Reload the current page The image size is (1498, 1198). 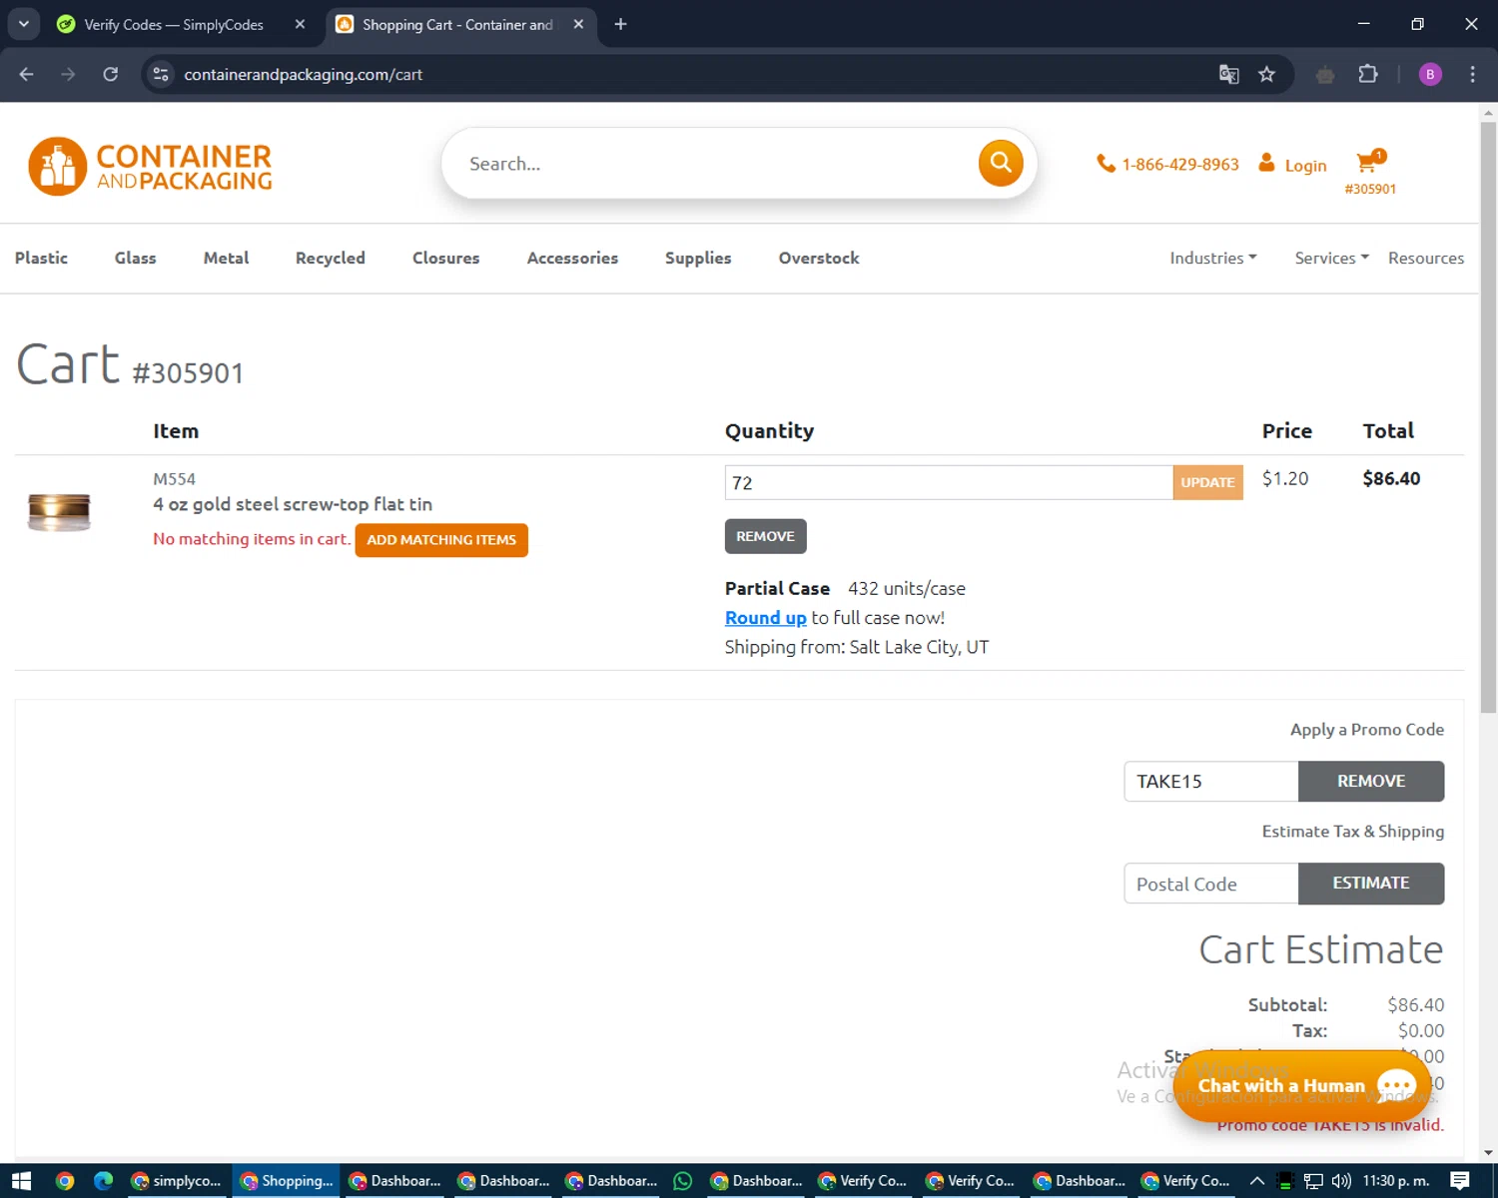111,74
